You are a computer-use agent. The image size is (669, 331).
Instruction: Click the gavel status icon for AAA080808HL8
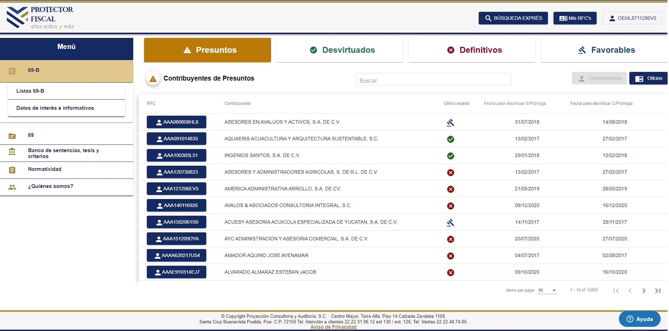click(x=450, y=122)
